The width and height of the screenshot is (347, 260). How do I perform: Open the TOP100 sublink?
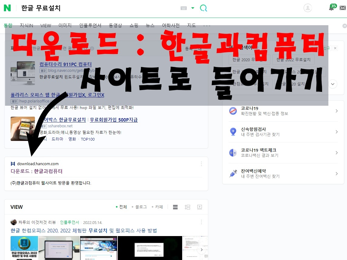tap(88, 139)
